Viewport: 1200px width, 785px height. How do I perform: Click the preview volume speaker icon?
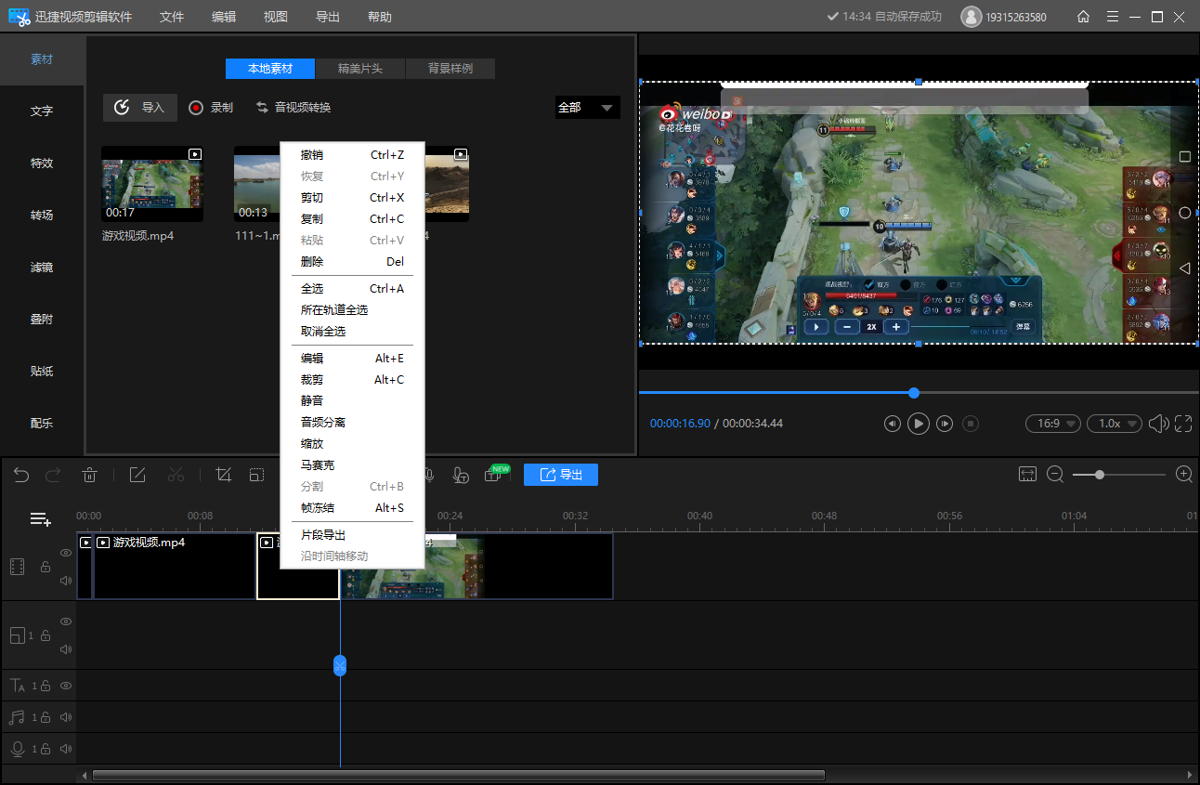1157,424
